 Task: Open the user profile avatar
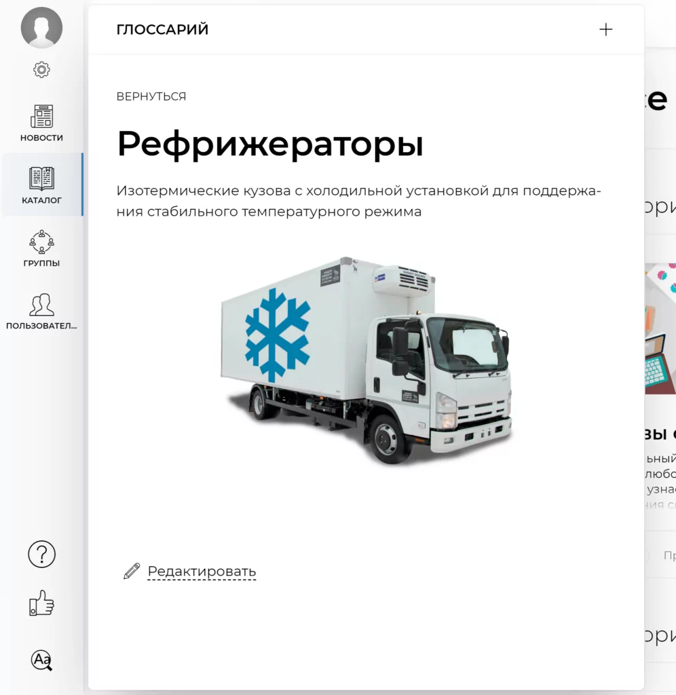point(41,27)
